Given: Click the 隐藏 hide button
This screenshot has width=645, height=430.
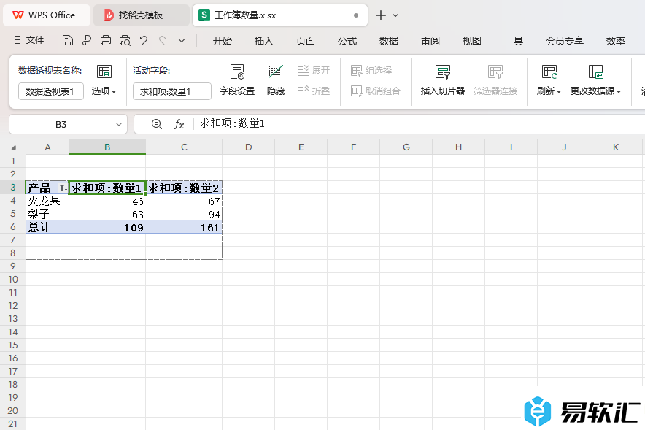Looking at the screenshot, I should point(276,80).
